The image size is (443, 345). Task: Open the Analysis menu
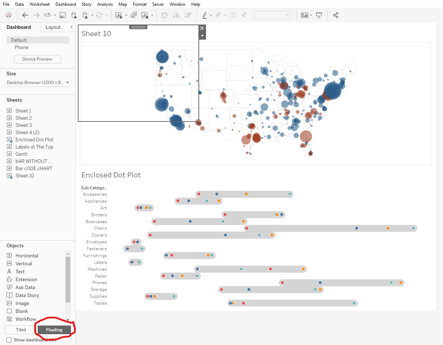[105, 4]
